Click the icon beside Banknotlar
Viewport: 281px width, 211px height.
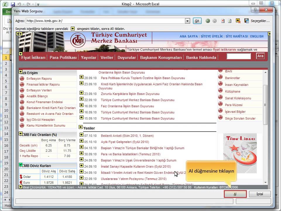(220, 77)
